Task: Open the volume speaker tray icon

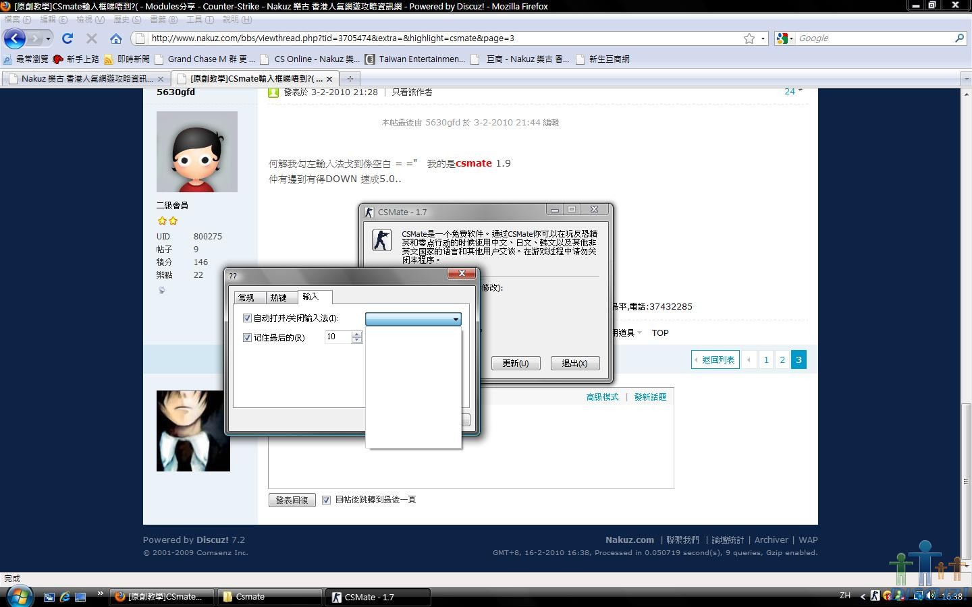Action: coord(931,596)
